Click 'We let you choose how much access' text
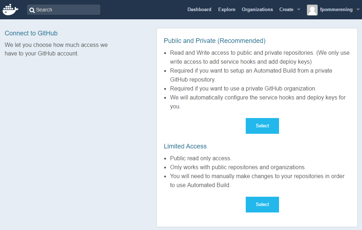 (56, 49)
